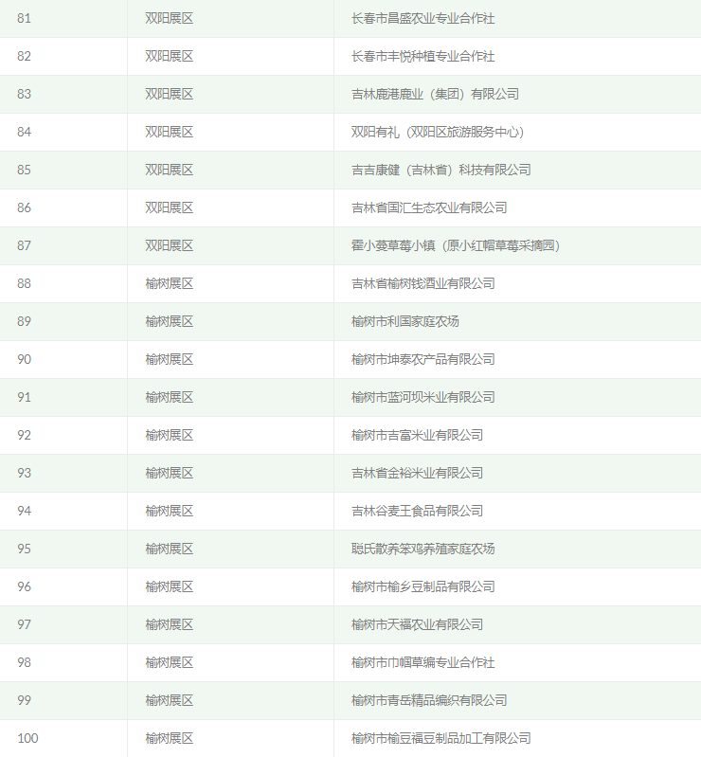Viewport: 701px width, 757px height.
Task: Click the 榆树展区 cell in row 92
Action: tap(169, 435)
